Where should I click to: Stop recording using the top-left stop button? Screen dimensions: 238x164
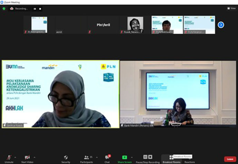coord(40,9)
